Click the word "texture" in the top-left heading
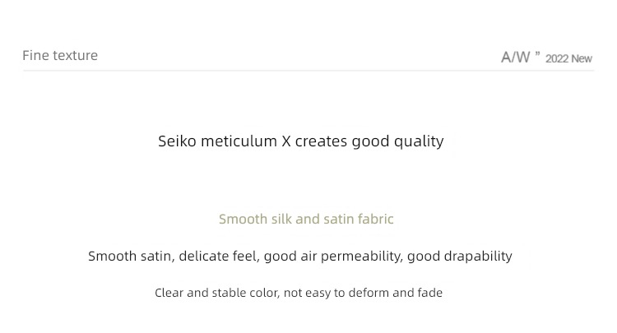Viewport: 617px width, 333px height. pos(75,55)
